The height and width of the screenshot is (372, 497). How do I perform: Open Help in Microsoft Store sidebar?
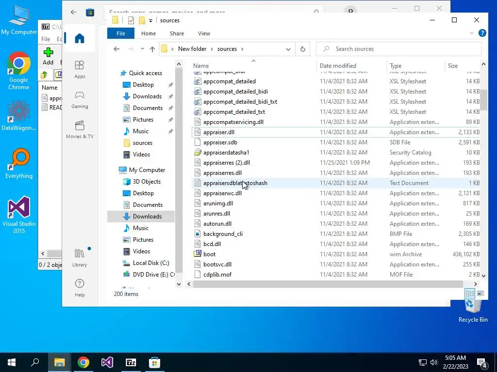[x=80, y=288]
